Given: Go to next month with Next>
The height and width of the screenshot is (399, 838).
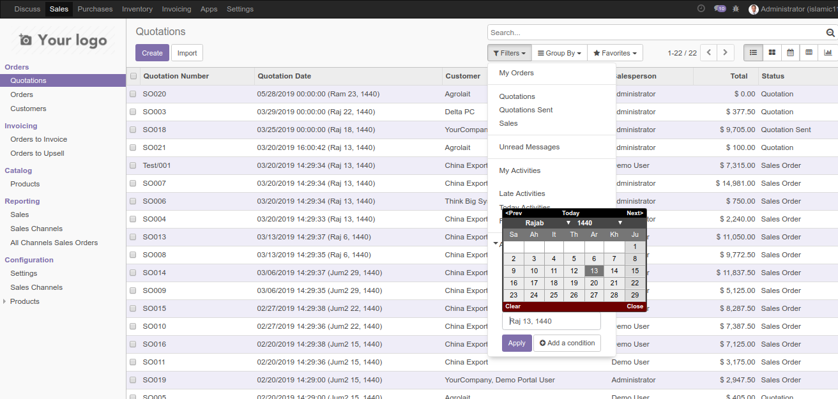Looking at the screenshot, I should pos(635,213).
